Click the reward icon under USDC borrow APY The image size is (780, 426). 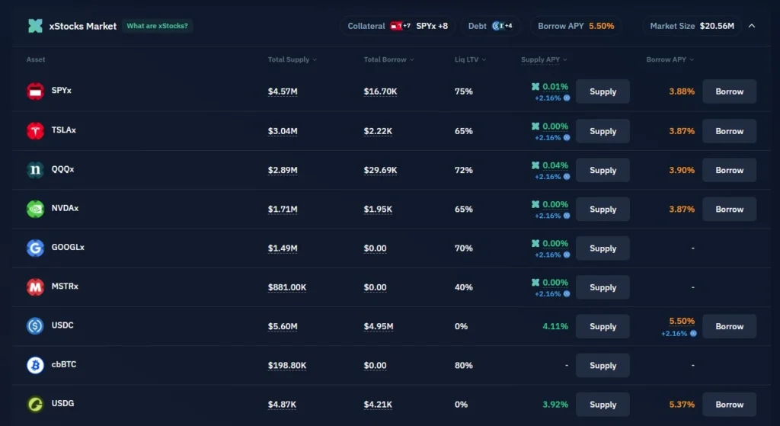click(693, 334)
